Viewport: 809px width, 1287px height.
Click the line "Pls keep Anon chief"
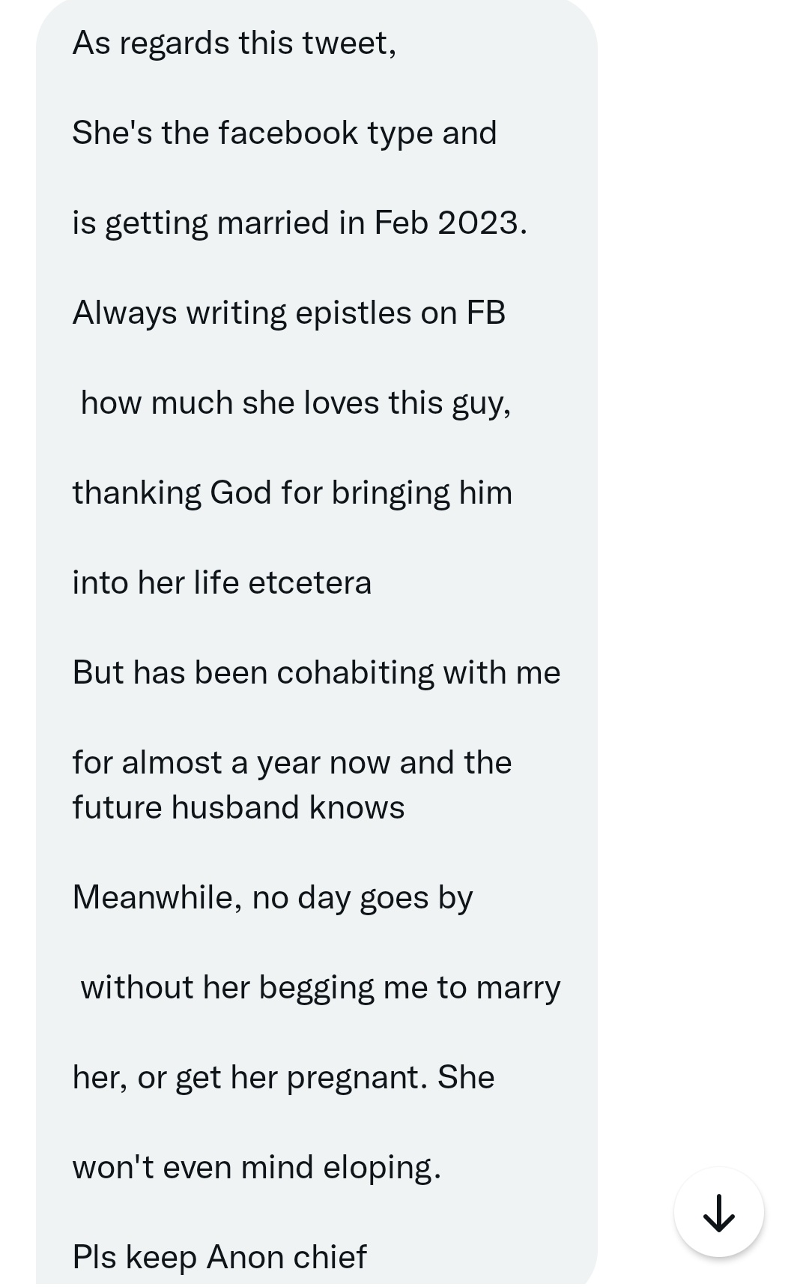(x=219, y=1257)
